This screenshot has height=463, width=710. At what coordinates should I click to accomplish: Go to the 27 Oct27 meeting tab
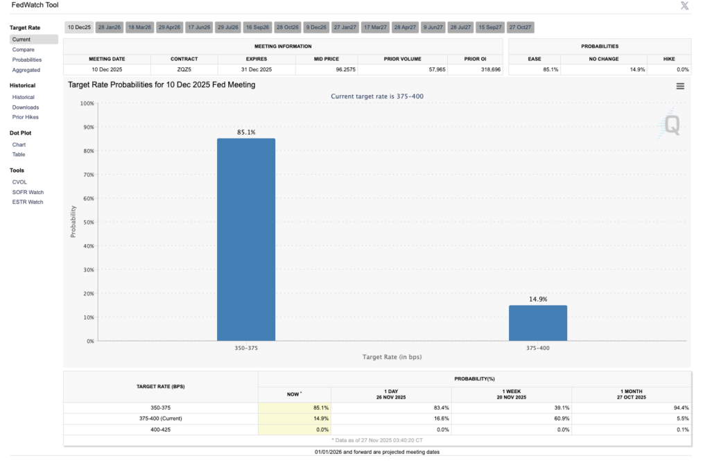tap(520, 27)
